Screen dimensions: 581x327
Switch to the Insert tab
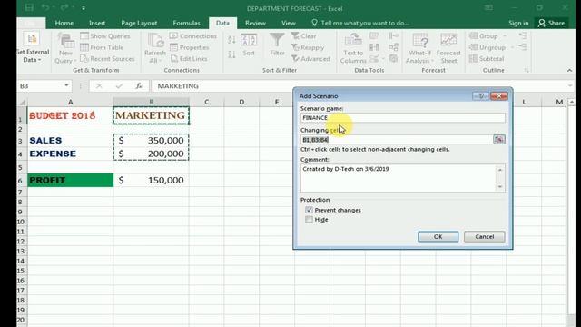97,23
